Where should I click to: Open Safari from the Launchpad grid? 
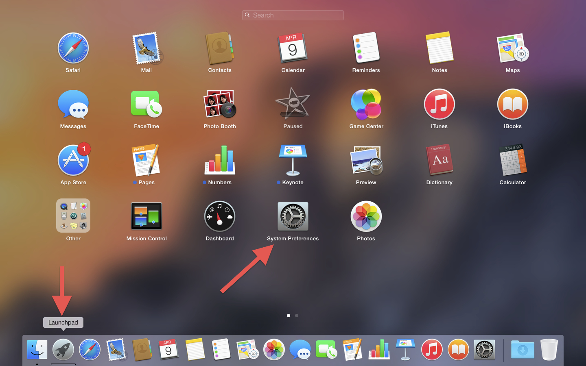[x=73, y=48]
